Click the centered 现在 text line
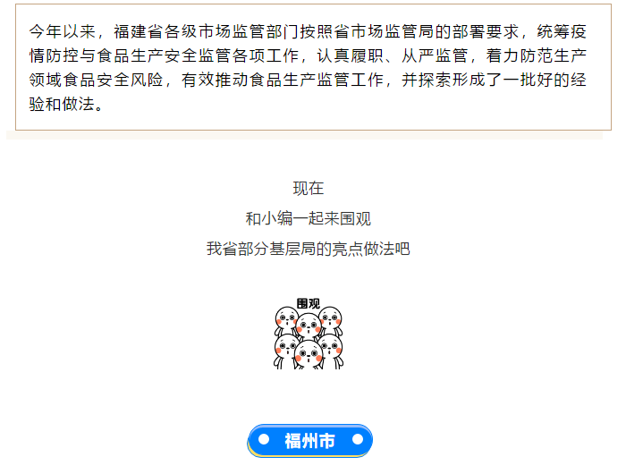 [309, 188]
